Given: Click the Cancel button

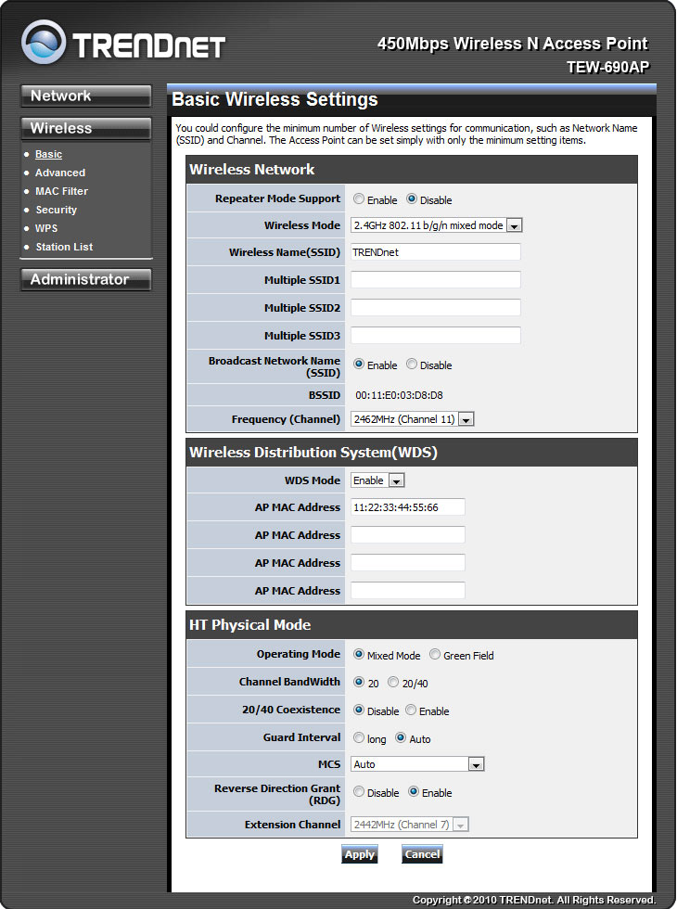Looking at the screenshot, I should point(422,854).
